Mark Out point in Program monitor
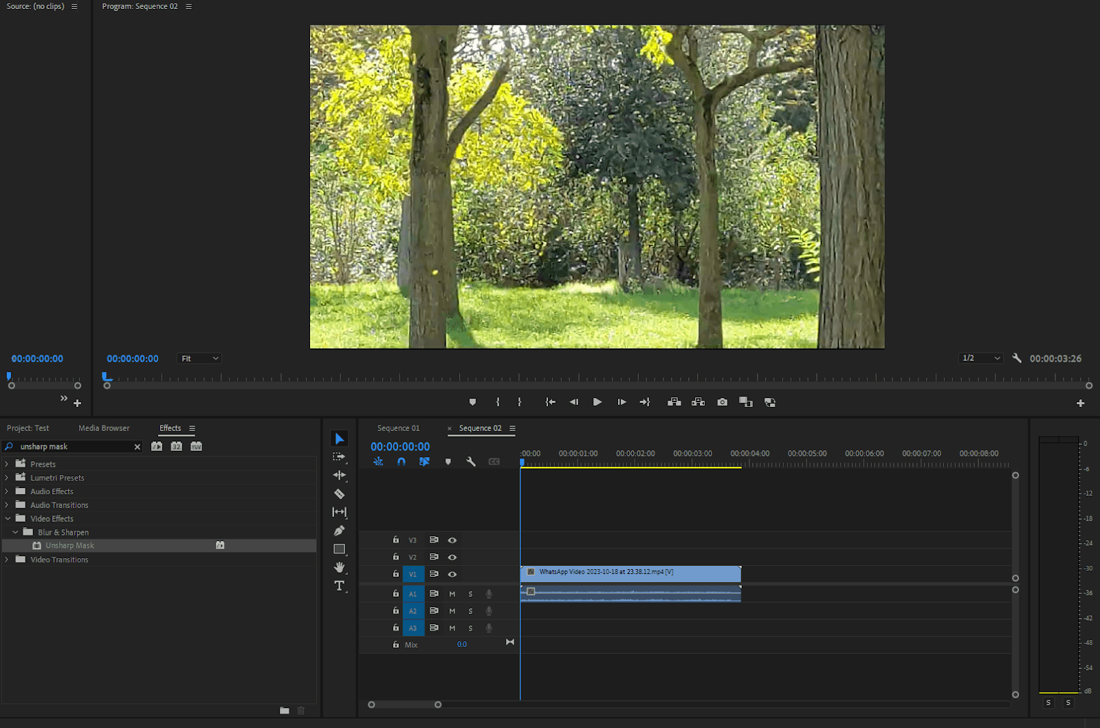 [520, 402]
